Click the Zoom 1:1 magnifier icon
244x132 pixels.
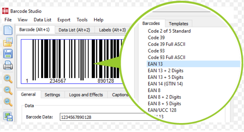[x=8, y=102]
